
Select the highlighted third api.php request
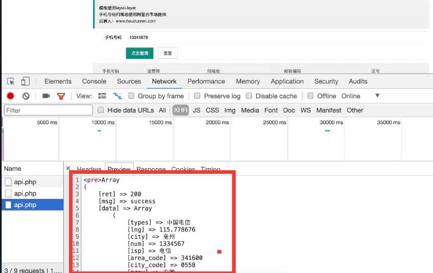point(33,205)
